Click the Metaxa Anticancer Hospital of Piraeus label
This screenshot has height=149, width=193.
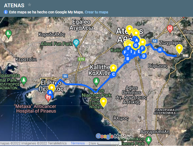click(x=35, y=109)
